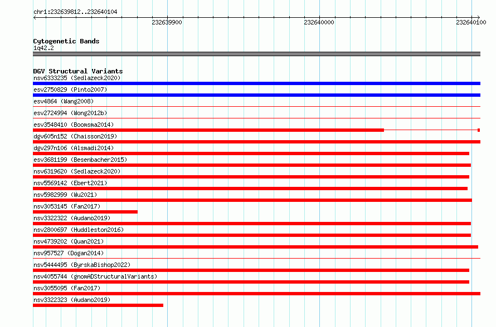Open variant esv2724994 (Wong2012b)

70,113
